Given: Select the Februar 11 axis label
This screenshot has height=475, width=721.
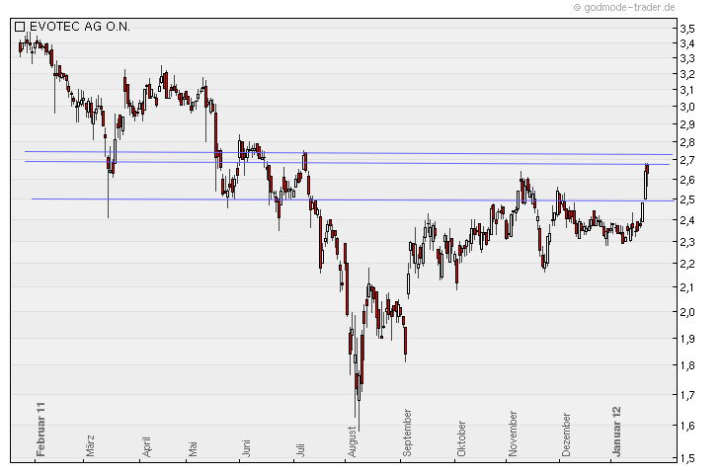Looking at the screenshot, I should [x=40, y=430].
